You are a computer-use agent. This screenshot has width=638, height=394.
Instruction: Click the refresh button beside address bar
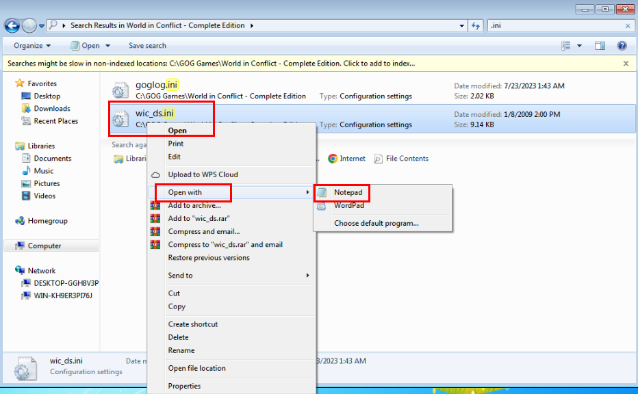click(476, 25)
